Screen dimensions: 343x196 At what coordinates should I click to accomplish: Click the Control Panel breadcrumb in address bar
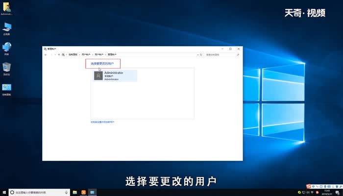click(73, 55)
